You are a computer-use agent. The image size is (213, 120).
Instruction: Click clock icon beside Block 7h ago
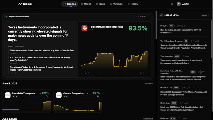pos(178,26)
